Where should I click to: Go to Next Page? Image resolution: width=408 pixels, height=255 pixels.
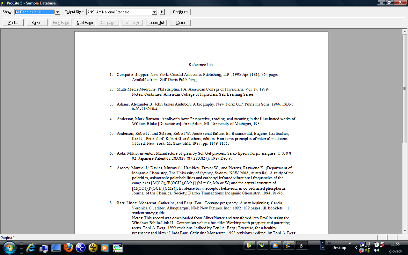click(x=85, y=23)
